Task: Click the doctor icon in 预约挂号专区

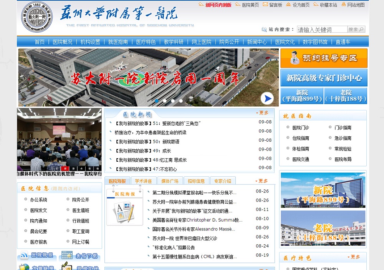Action: click(x=295, y=58)
